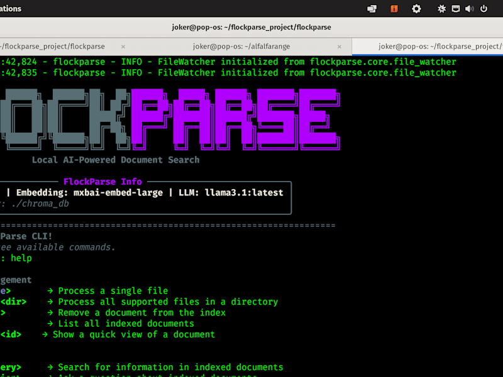
Task: Click the '<id>' argument text
Action: tap(11, 334)
